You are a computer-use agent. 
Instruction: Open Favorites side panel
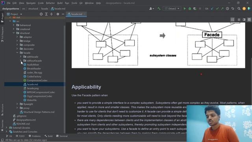[2, 125]
